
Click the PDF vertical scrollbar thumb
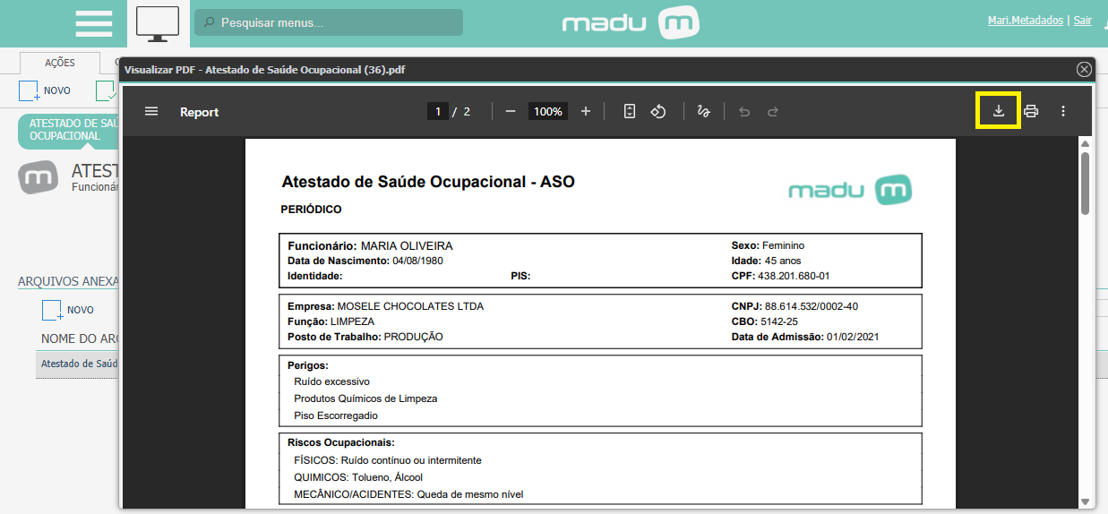click(x=1085, y=183)
